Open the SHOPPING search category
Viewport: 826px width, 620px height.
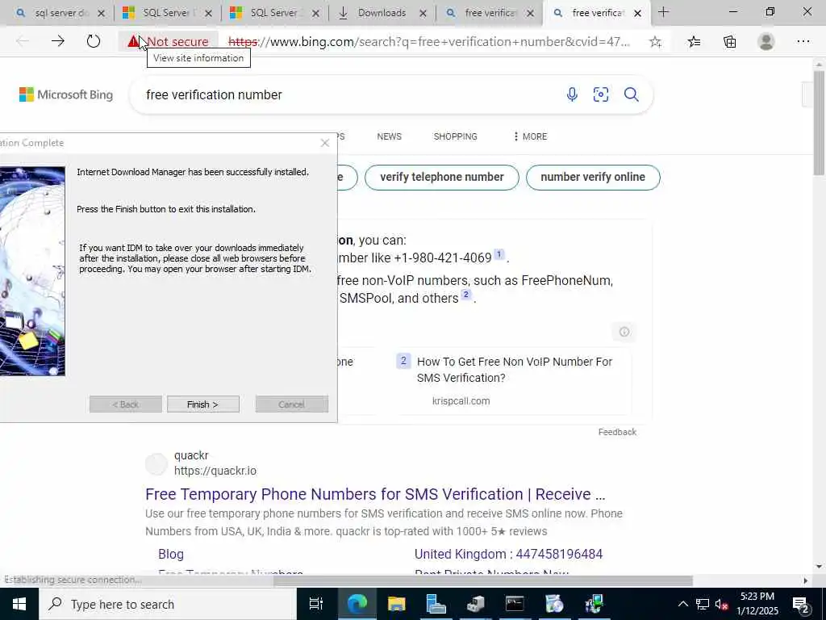tap(455, 136)
